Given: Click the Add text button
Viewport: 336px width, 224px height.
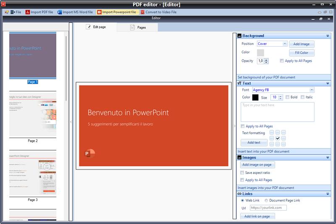Looking at the screenshot, I should (x=254, y=143).
